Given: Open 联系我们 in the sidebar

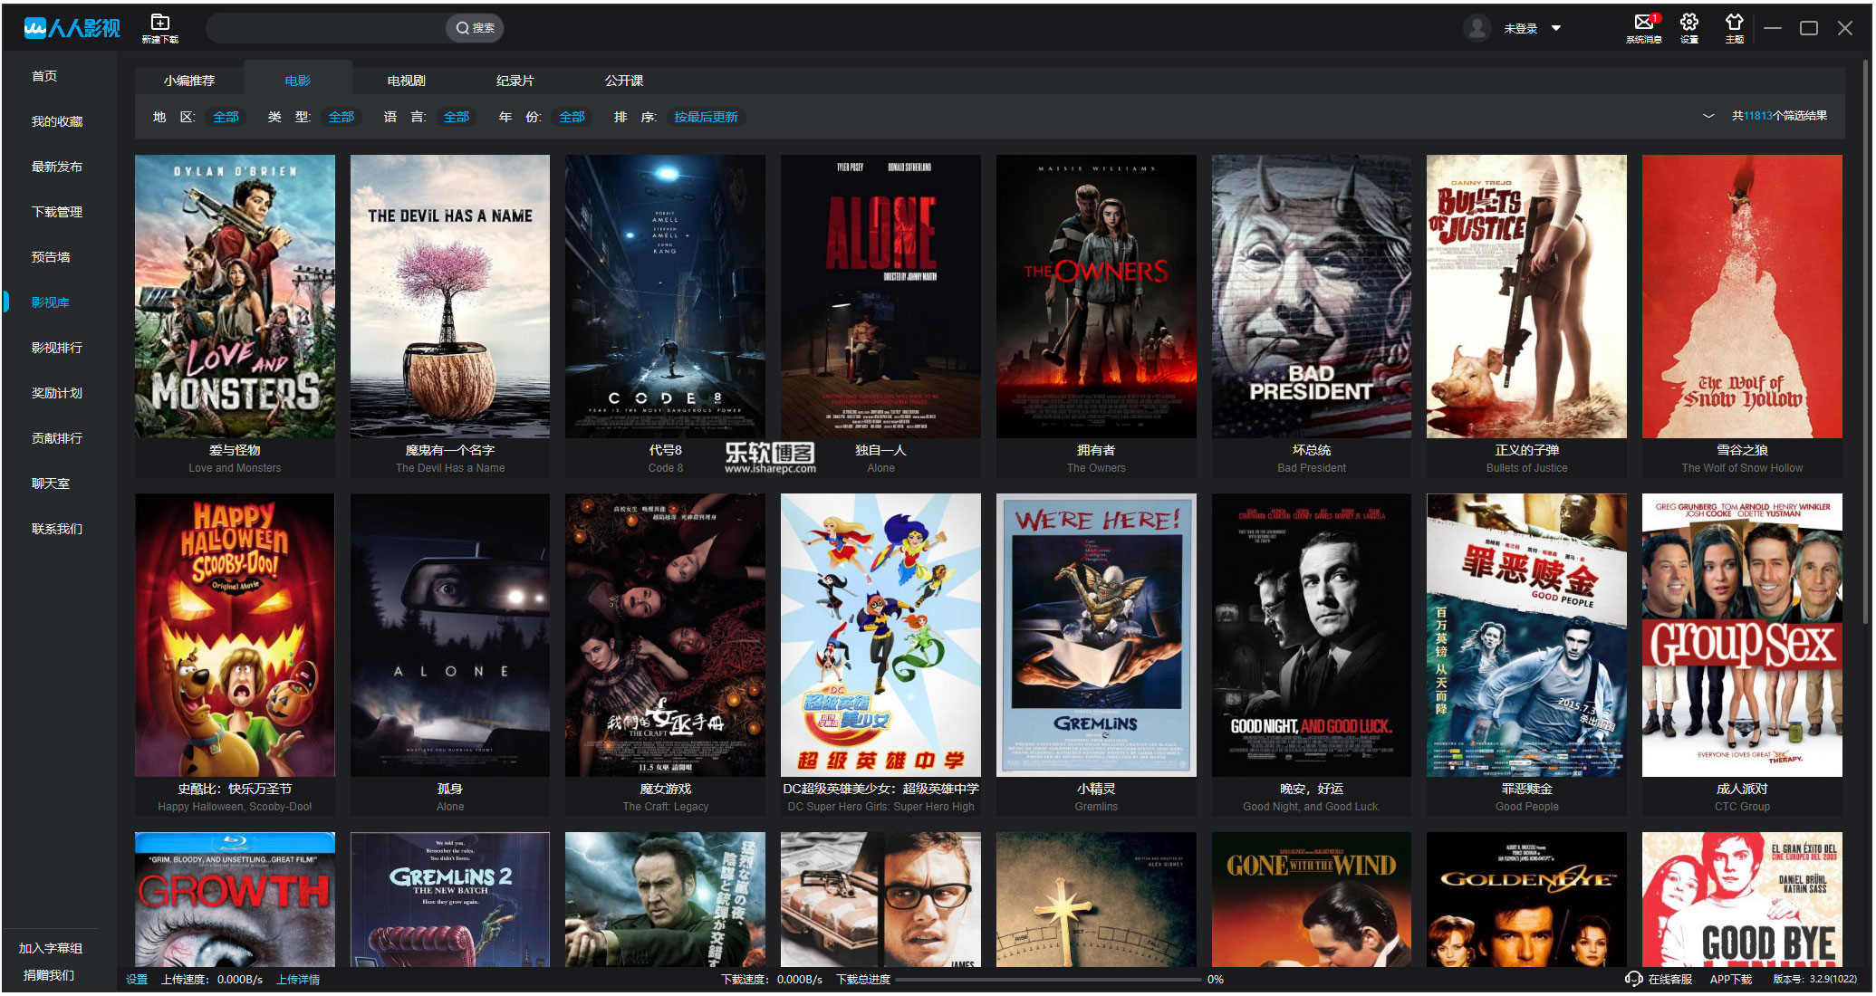Looking at the screenshot, I should click(x=57, y=529).
